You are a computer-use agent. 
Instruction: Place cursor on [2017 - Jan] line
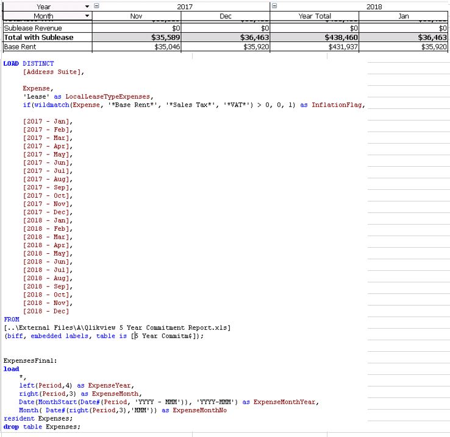click(48, 121)
